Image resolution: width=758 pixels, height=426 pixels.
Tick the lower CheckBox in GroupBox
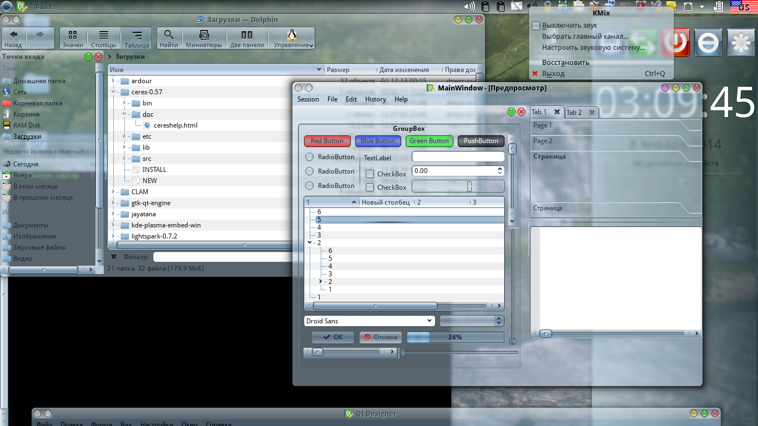[370, 187]
